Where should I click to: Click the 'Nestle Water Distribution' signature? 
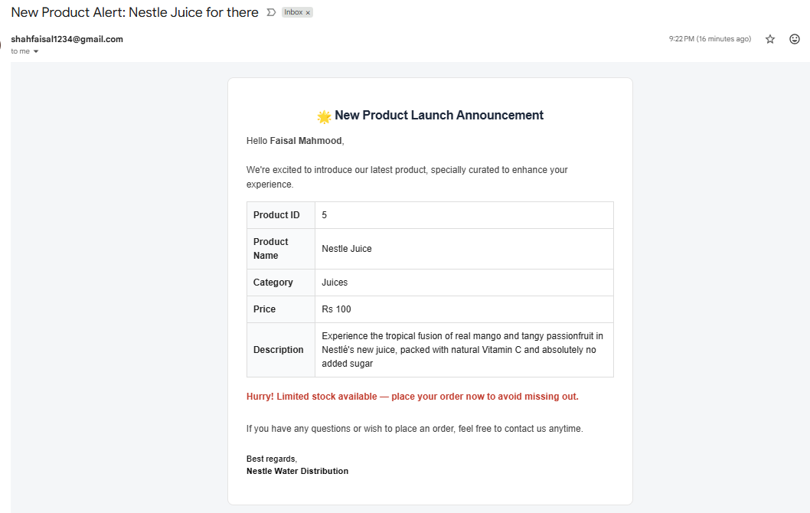[x=297, y=471]
